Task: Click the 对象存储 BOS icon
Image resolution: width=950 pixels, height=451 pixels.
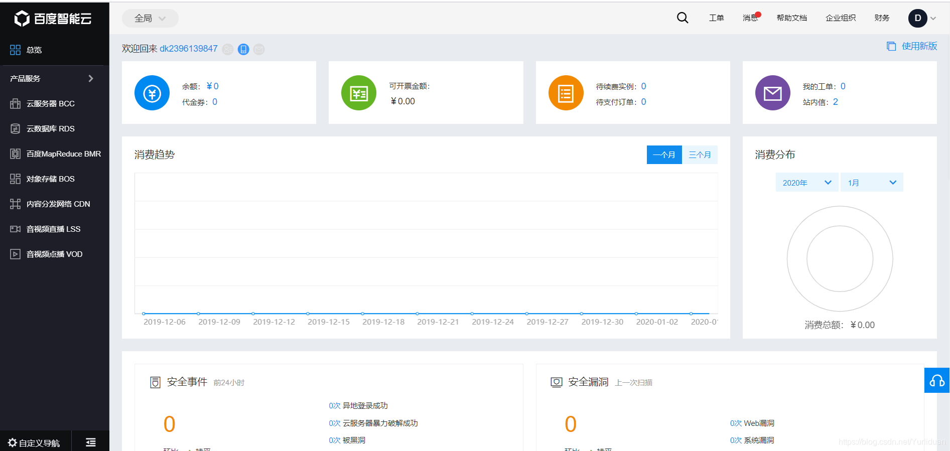Action: [15, 179]
